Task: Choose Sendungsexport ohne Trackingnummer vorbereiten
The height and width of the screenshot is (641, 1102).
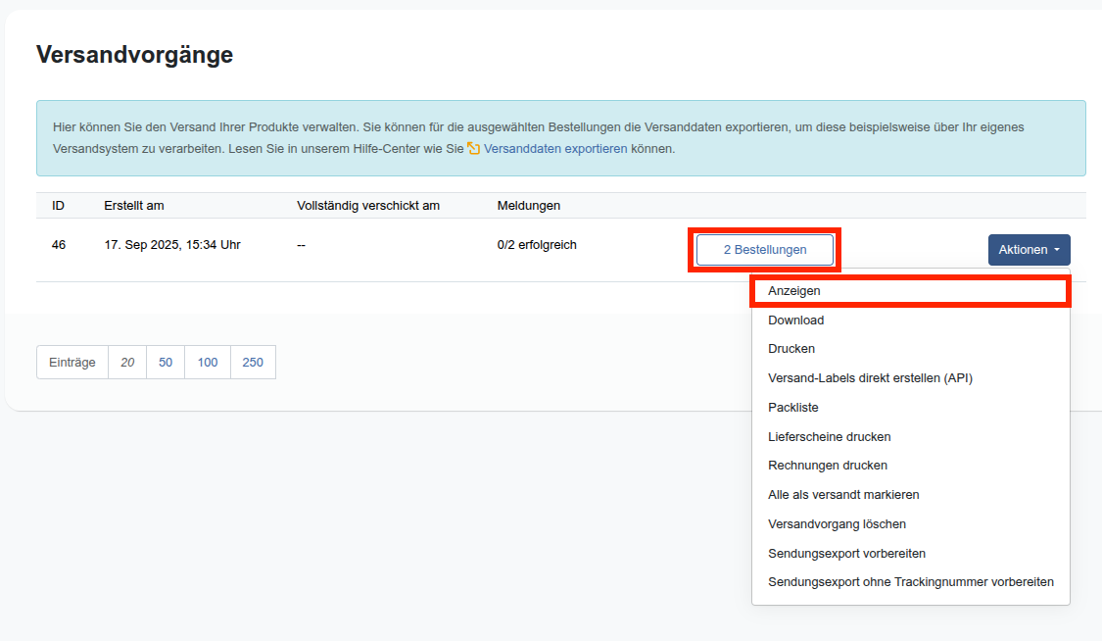Action: (911, 582)
